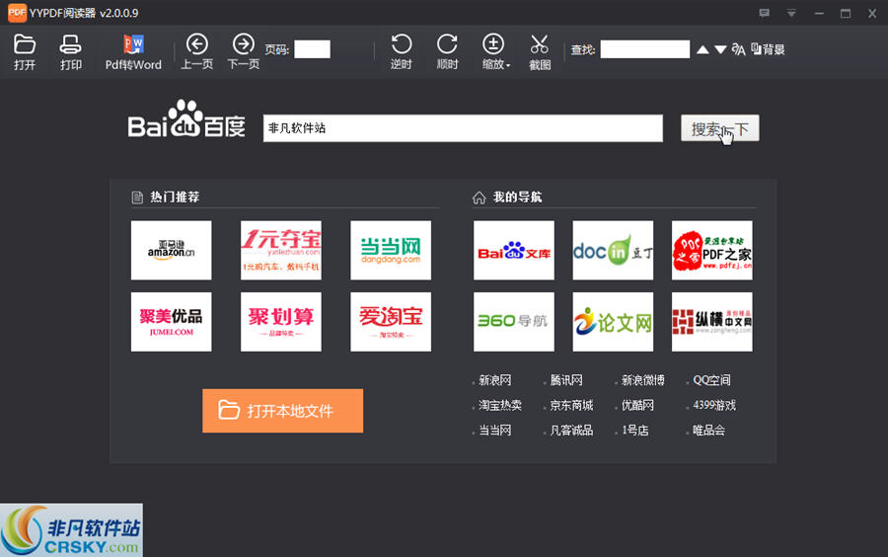888x557 pixels.
Task: Open the 新浪网 link
Action: (x=495, y=380)
